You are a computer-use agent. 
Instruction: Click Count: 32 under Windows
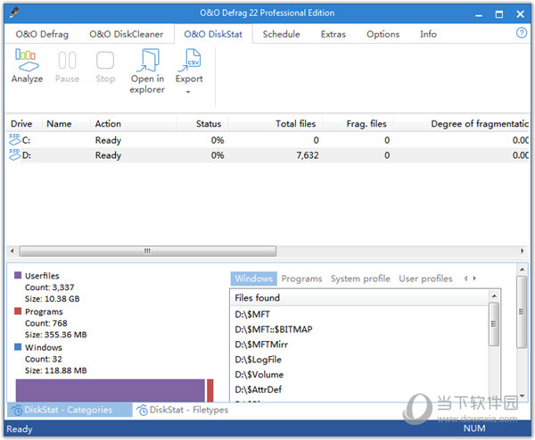coord(44,359)
